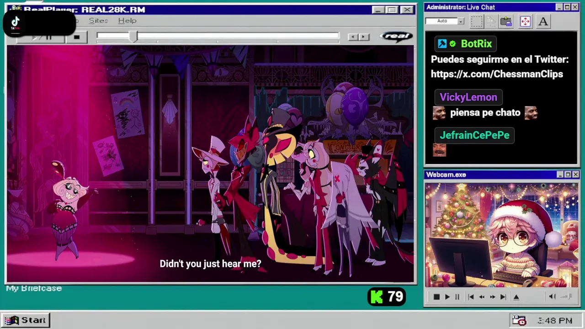Click the emote under JefrainCePePe's name

pyautogui.click(x=439, y=150)
